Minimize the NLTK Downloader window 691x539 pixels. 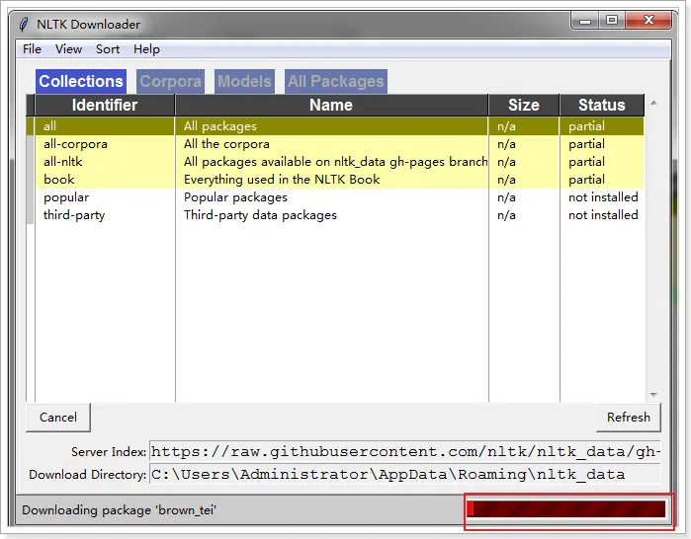coord(585,21)
